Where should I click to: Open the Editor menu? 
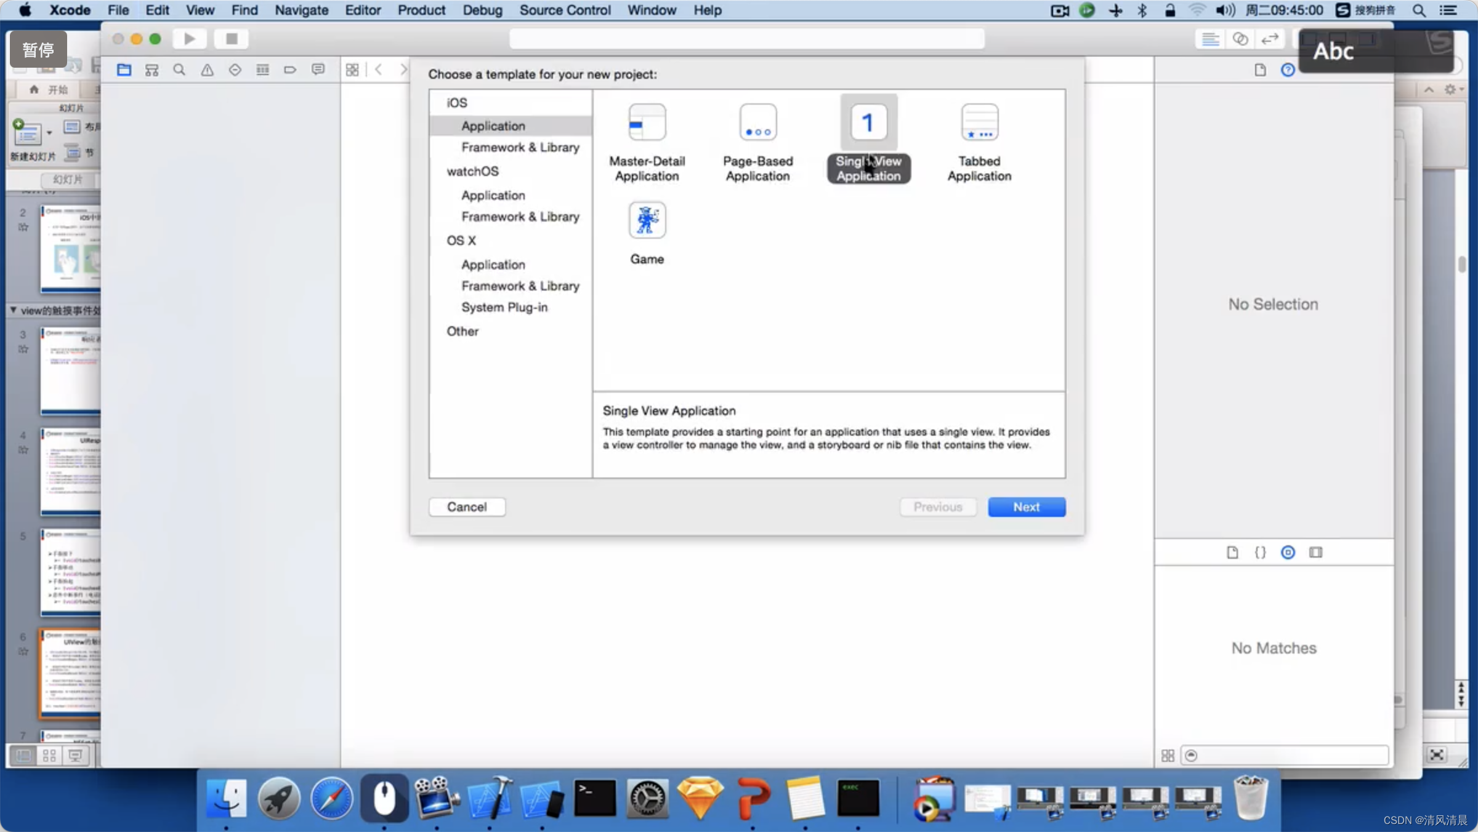[363, 10]
